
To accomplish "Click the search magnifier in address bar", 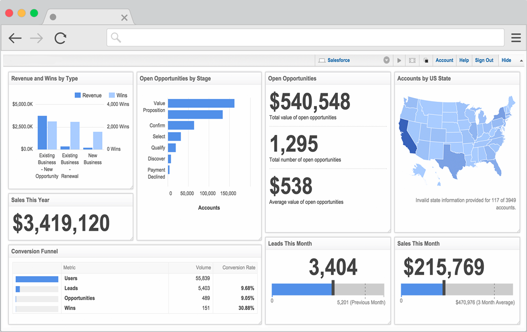I will 115,37.
